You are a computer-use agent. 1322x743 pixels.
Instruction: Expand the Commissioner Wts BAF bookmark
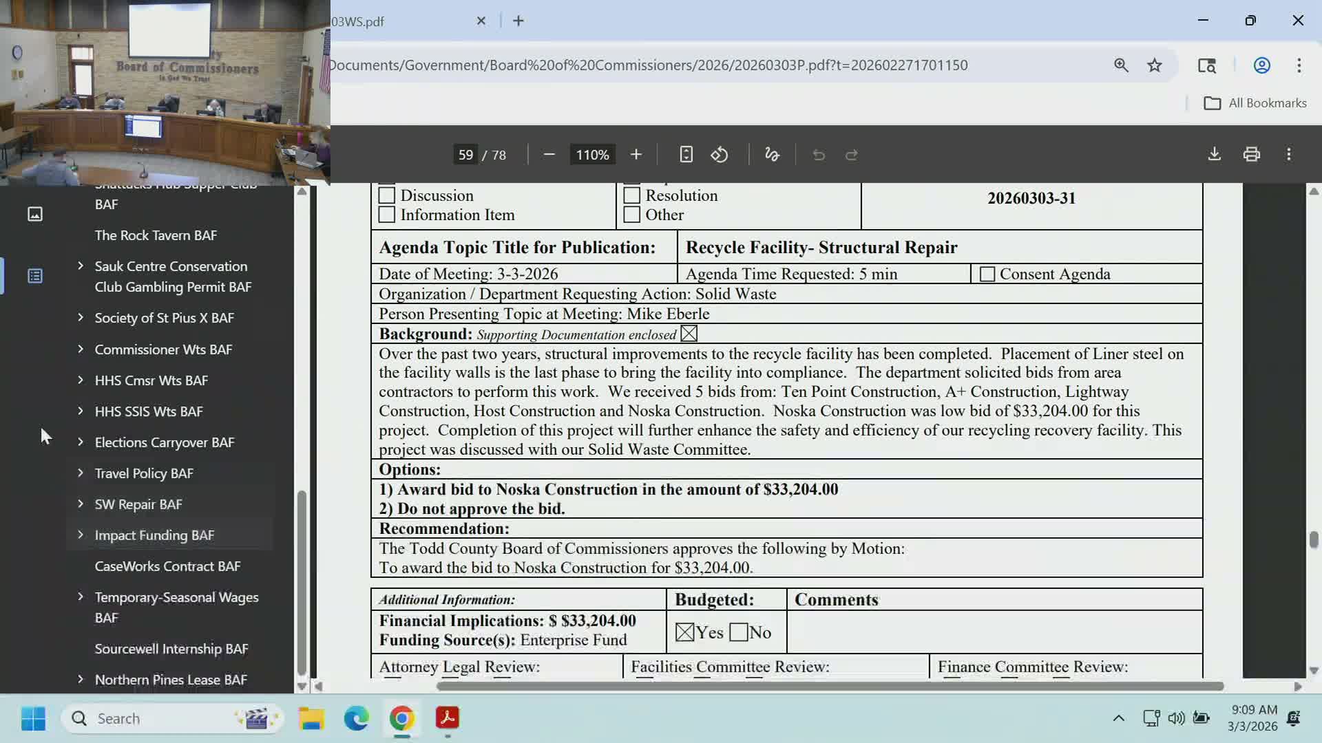[80, 349]
